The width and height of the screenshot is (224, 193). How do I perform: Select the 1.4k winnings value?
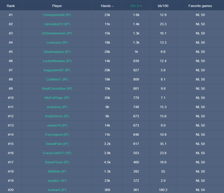coord(136,24)
